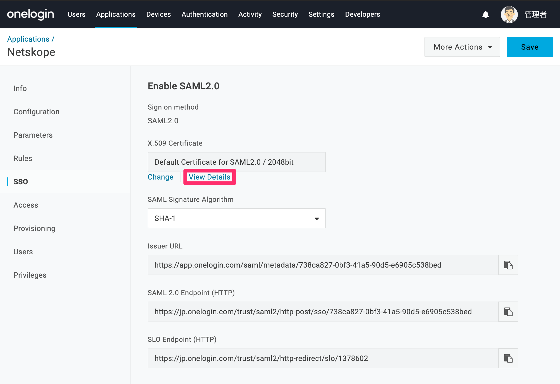Select the SSO sidebar tab
The image size is (560, 384).
point(21,182)
